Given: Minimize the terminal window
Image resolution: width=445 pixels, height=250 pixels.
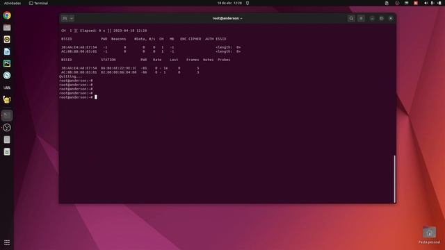Looking at the screenshot, I should tap(372, 19).
